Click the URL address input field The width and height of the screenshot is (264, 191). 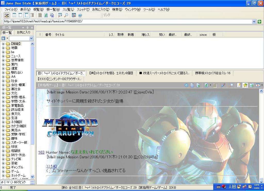(128, 21)
